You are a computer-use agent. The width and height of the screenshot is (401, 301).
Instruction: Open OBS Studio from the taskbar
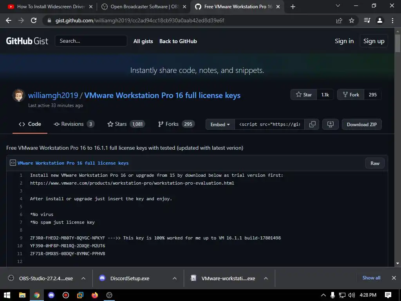(x=109, y=295)
